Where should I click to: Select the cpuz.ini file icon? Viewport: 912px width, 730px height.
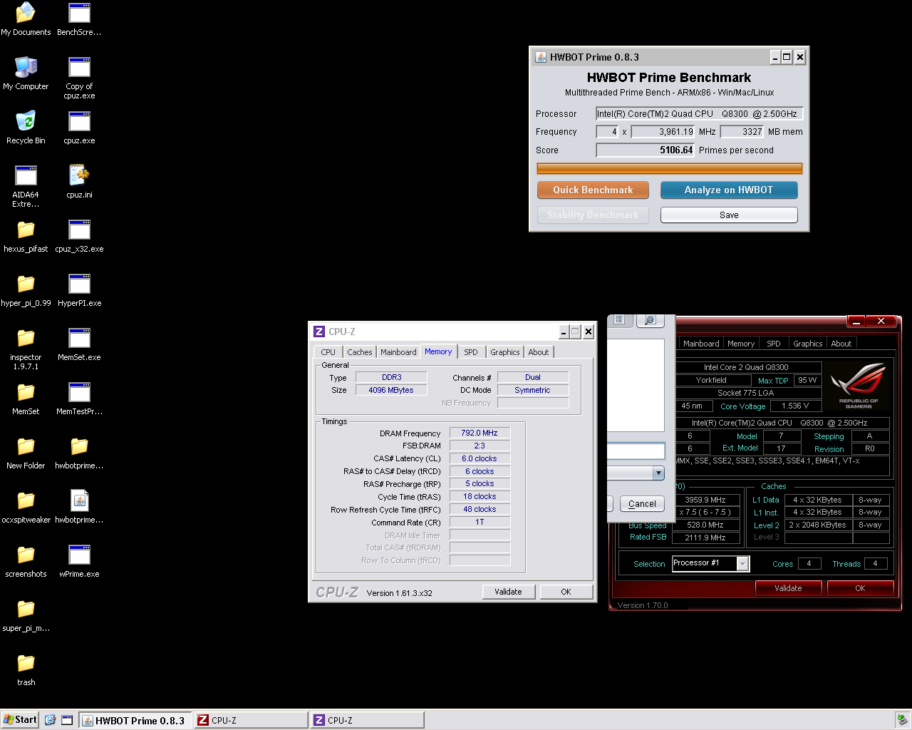(79, 182)
